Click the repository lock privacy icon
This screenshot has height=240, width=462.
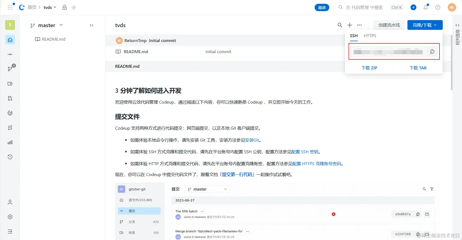tap(65, 7)
